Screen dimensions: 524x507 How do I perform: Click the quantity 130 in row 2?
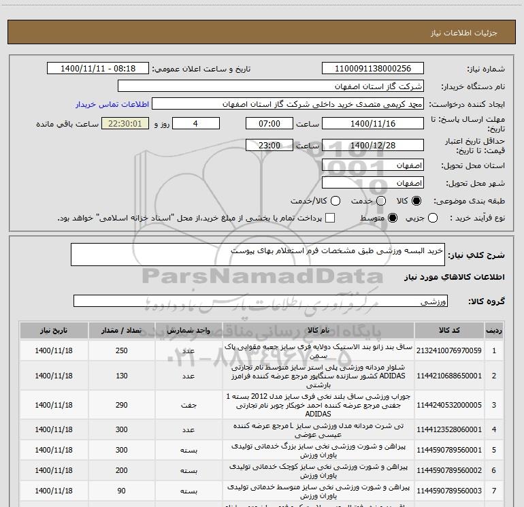[x=121, y=376]
